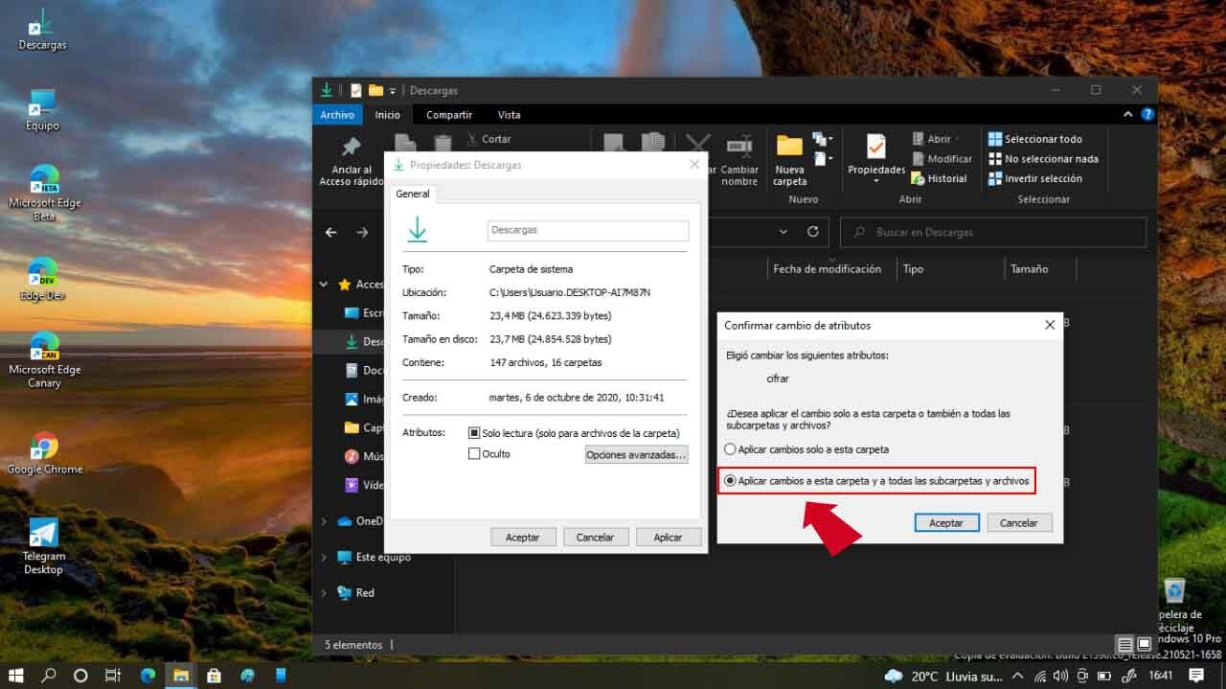The height and width of the screenshot is (689, 1226).
Task: Select the General tab in Propiedades
Action: coord(413,194)
